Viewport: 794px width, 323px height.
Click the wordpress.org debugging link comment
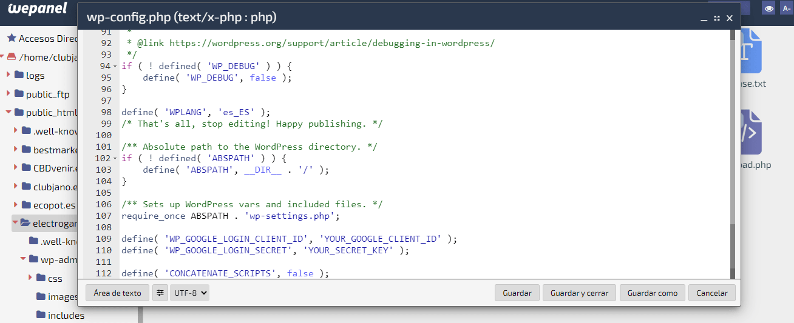[x=332, y=43]
